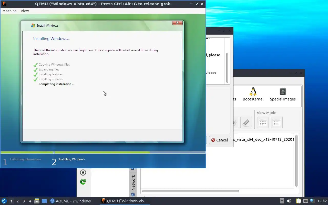Click the green Reset/refresh icon in AQEMU
Viewport: 328px width, 205px height.
click(83, 182)
